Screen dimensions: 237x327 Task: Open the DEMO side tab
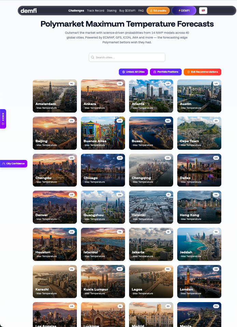[3, 119]
